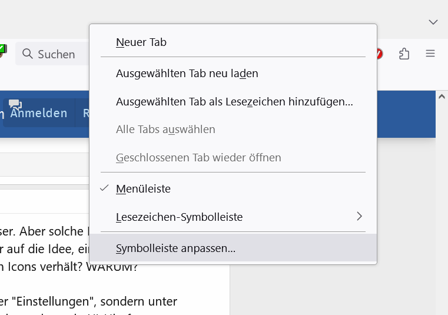Click Geschlossenen Tab wieder öffnen entry
This screenshot has width=448, height=315.
coord(198,157)
